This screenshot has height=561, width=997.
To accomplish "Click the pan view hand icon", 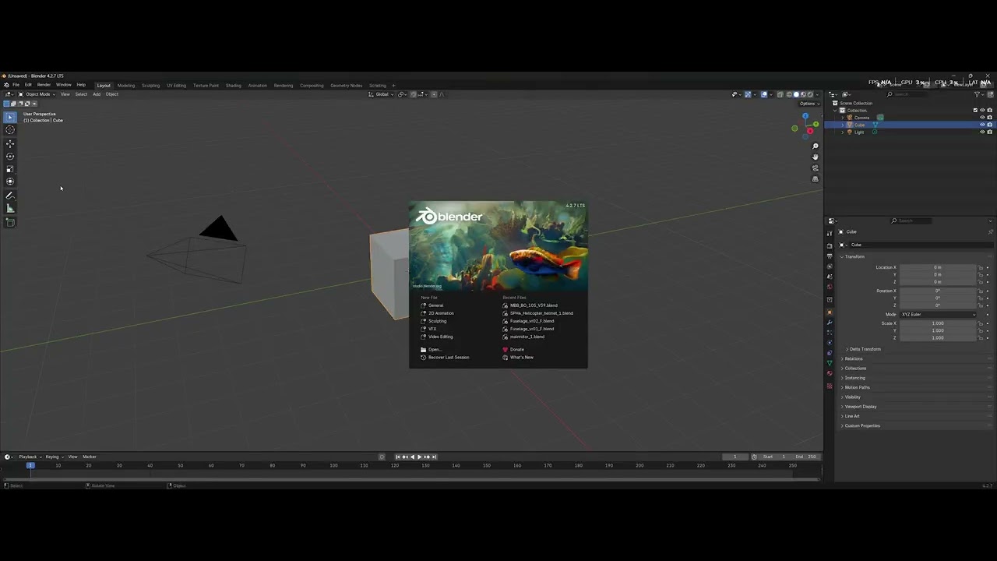I will [x=816, y=157].
